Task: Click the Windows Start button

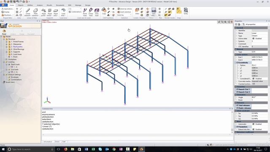Action: pos(3,149)
